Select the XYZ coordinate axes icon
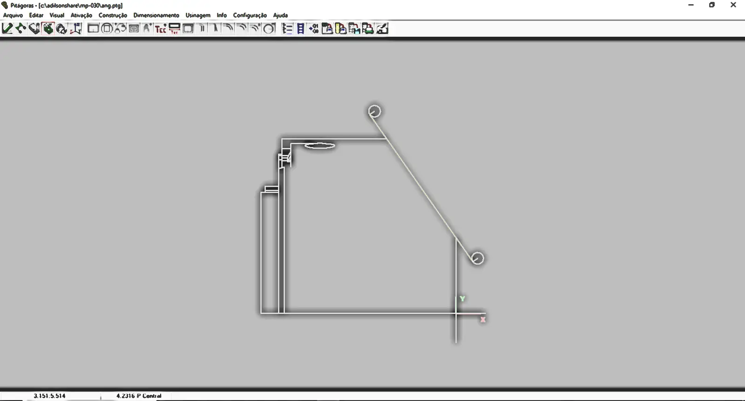 coord(76,29)
